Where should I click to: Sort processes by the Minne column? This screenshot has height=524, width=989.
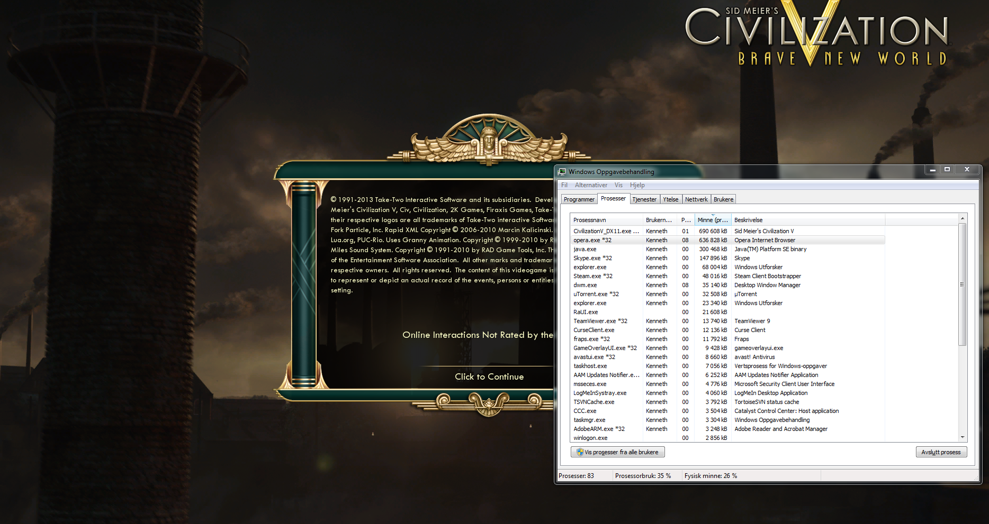(712, 220)
